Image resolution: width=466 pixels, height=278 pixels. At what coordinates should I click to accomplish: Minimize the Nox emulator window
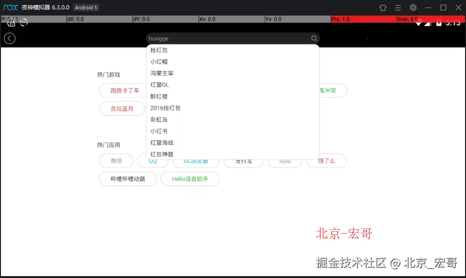click(428, 8)
